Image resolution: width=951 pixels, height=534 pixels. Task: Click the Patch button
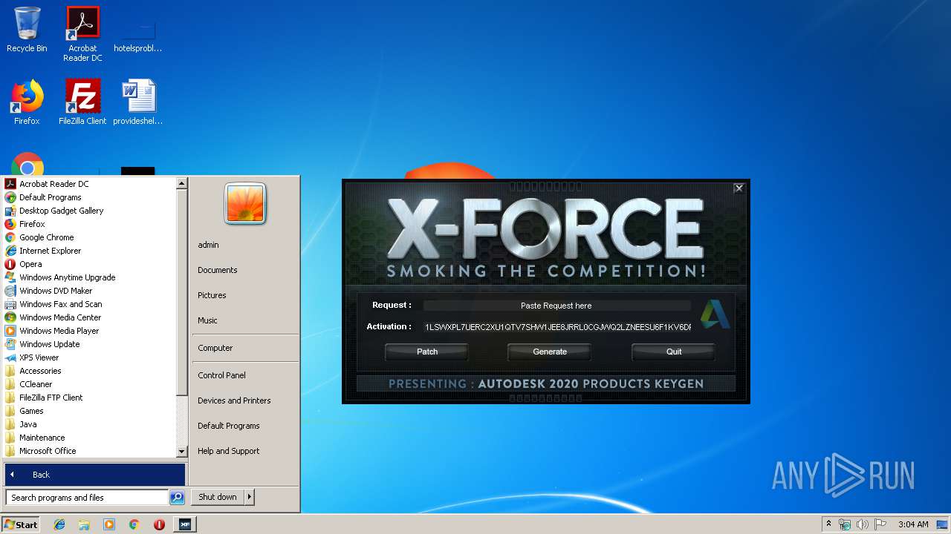point(426,352)
